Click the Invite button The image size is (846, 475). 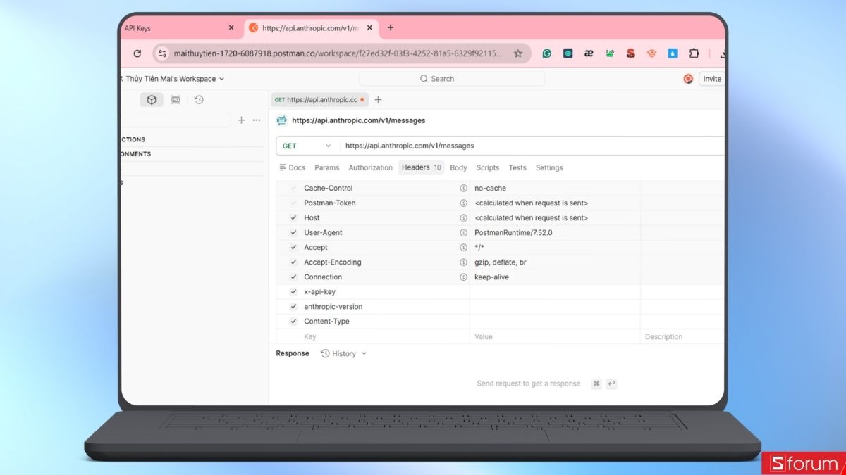pyautogui.click(x=712, y=79)
